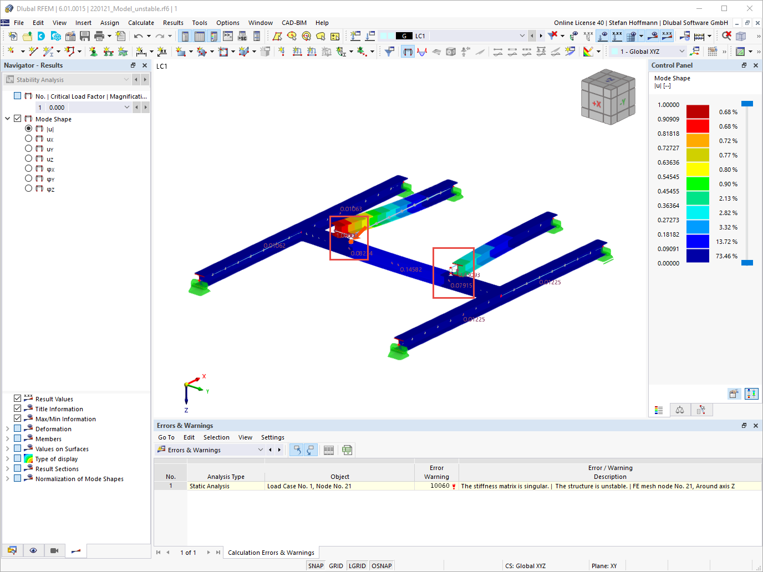The image size is (763, 572).
Task: Click the new node icon
Action: click(11, 52)
